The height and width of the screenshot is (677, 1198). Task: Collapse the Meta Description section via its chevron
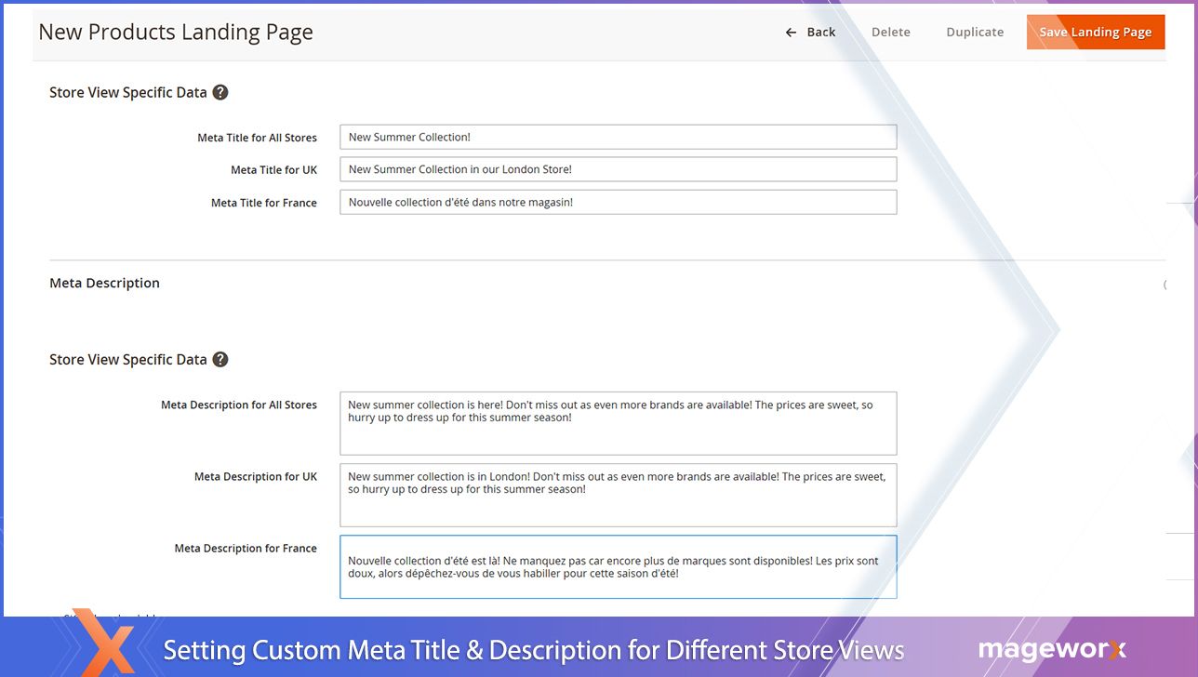point(1165,285)
